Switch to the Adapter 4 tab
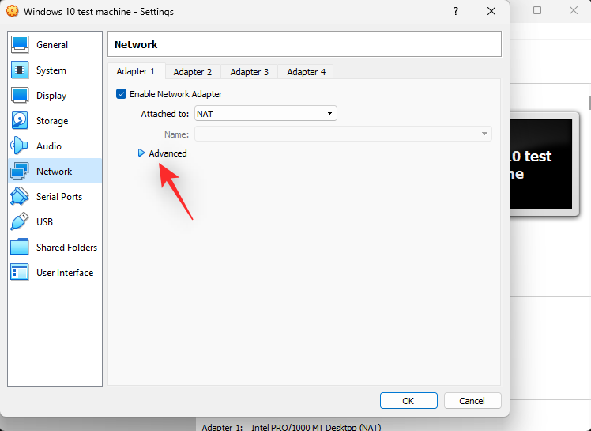The height and width of the screenshot is (431, 591). 306,72
